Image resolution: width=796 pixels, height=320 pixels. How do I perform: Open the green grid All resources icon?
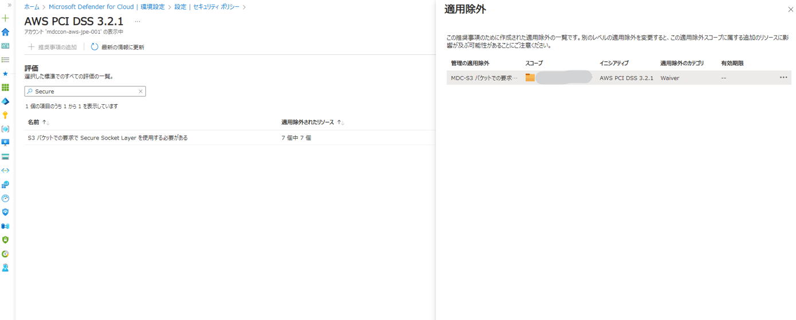5,88
